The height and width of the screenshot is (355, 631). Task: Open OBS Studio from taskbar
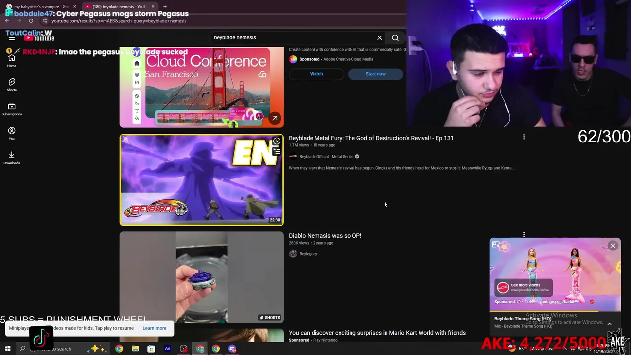(x=184, y=349)
